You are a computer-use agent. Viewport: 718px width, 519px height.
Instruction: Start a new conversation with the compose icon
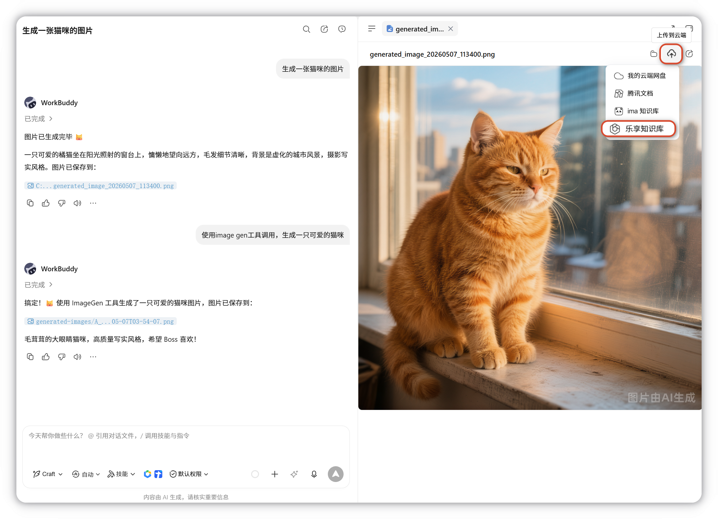tap(324, 29)
